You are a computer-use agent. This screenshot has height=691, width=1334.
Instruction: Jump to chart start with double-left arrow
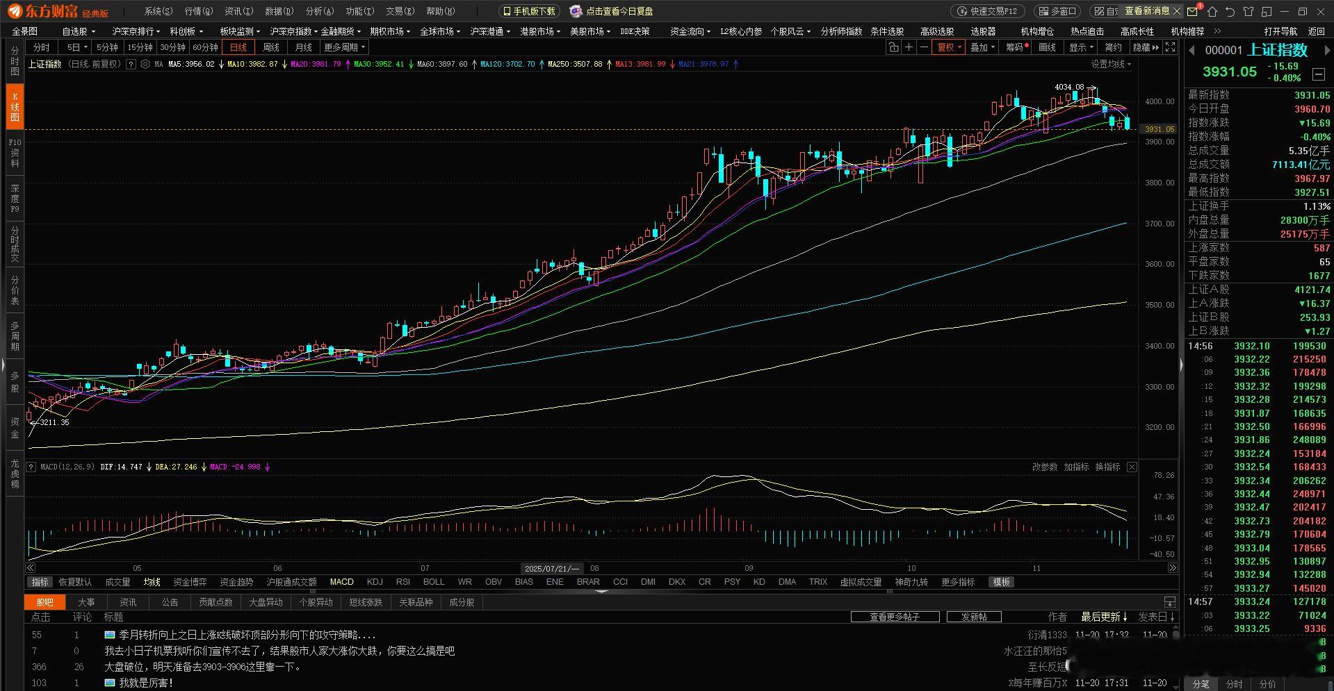click(31, 568)
